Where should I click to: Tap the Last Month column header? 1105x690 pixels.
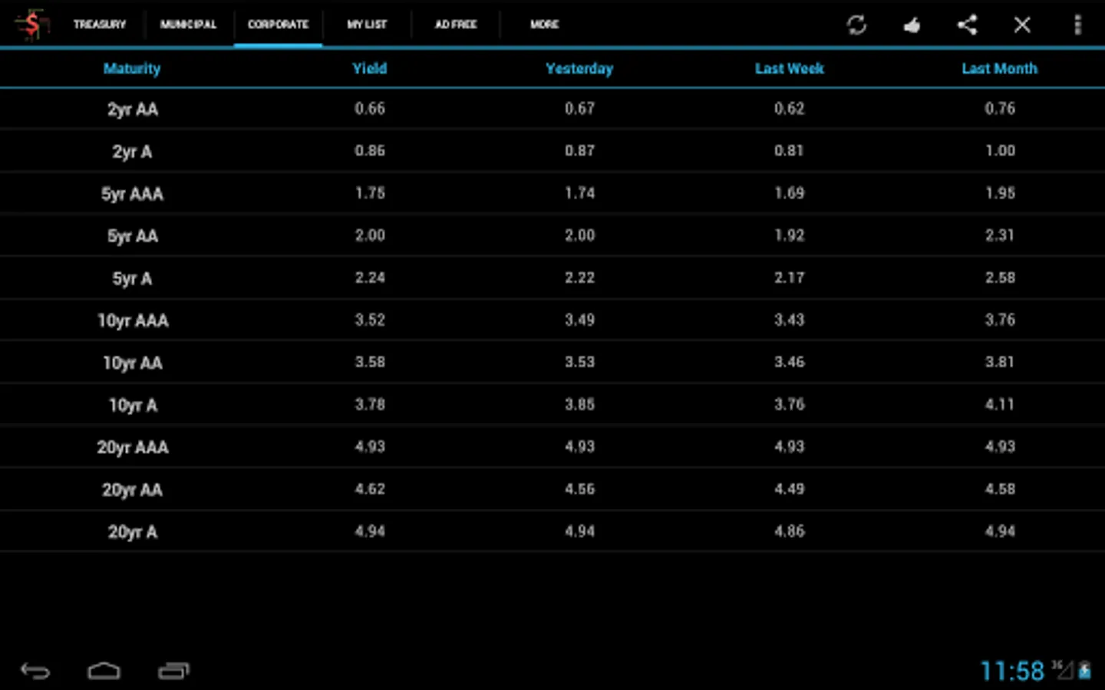[999, 68]
